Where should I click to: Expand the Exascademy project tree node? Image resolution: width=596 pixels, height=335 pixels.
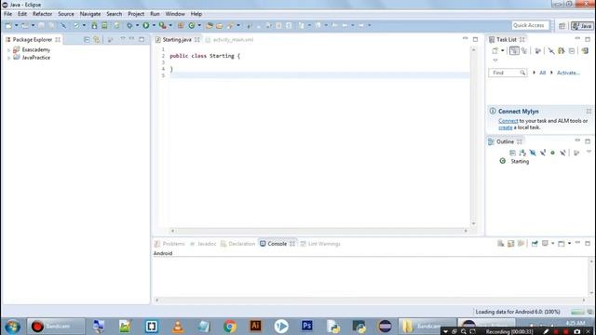[8, 50]
